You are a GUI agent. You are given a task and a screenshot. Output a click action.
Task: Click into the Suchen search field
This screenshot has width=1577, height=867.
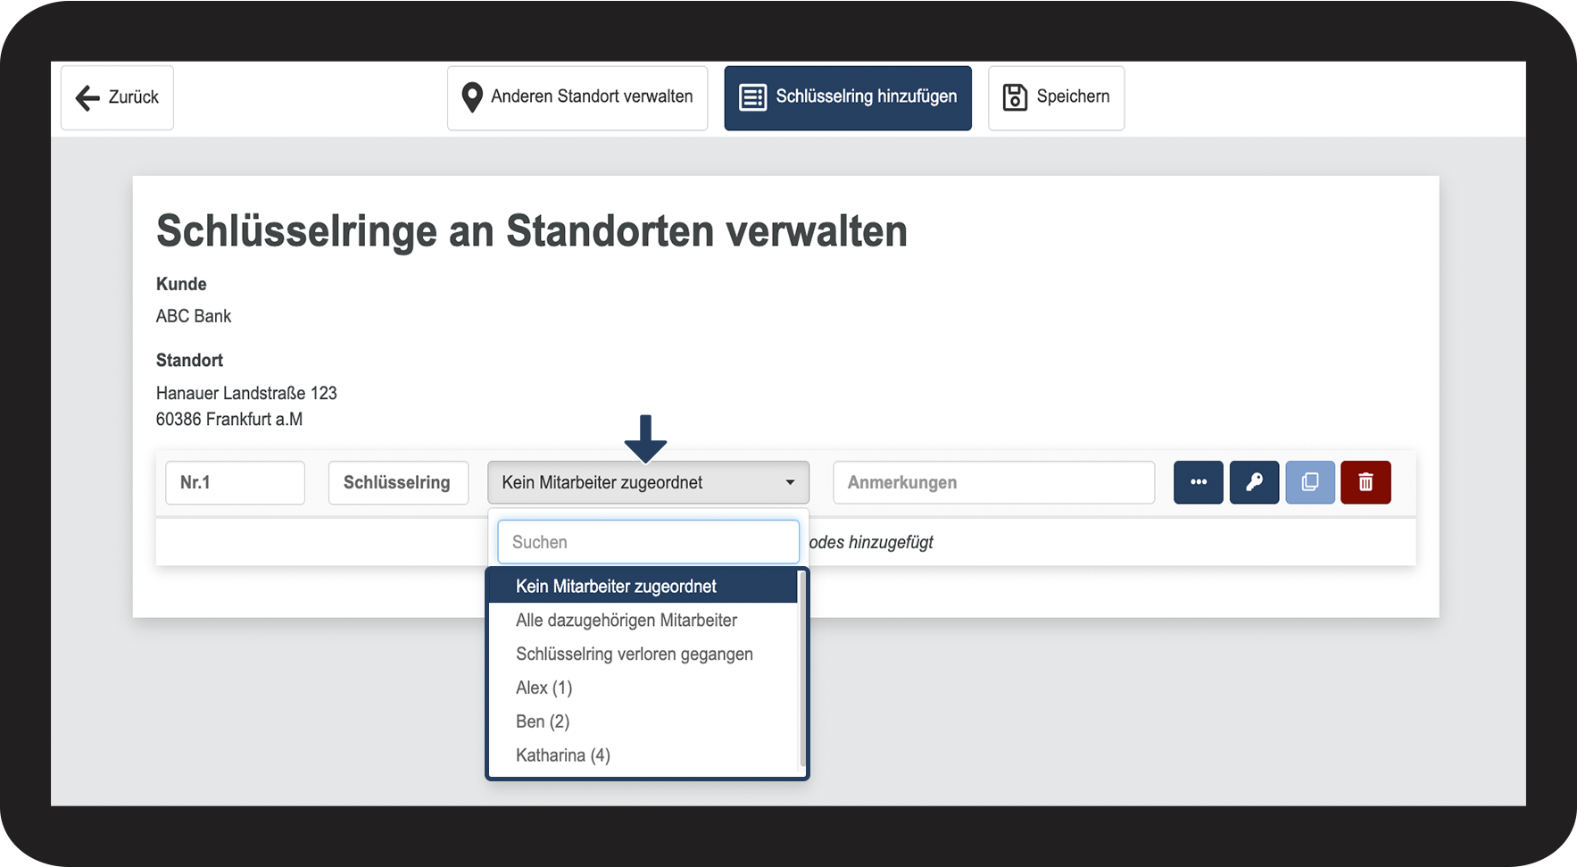point(647,541)
